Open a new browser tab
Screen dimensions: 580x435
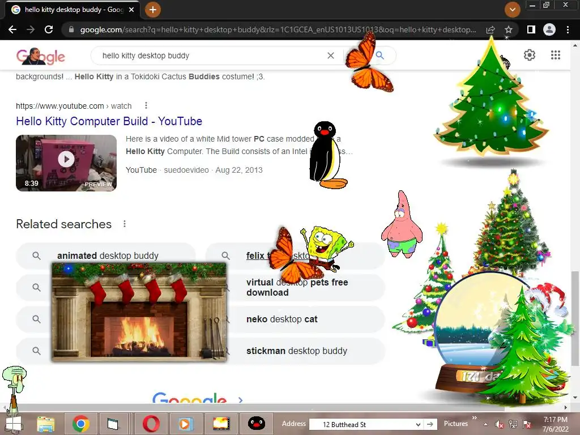[153, 10]
